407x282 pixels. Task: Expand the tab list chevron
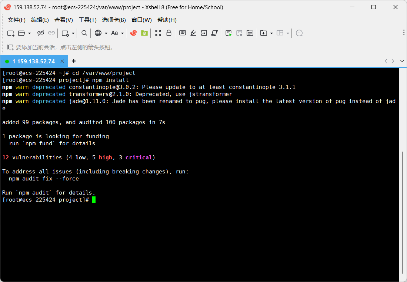402,61
